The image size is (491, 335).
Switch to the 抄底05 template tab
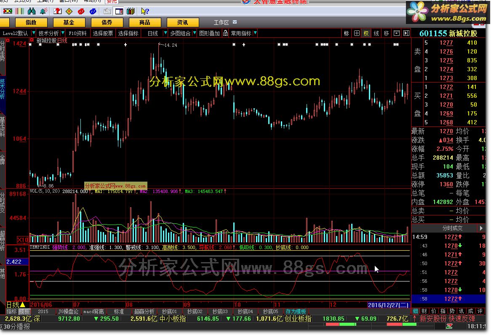point(270,311)
